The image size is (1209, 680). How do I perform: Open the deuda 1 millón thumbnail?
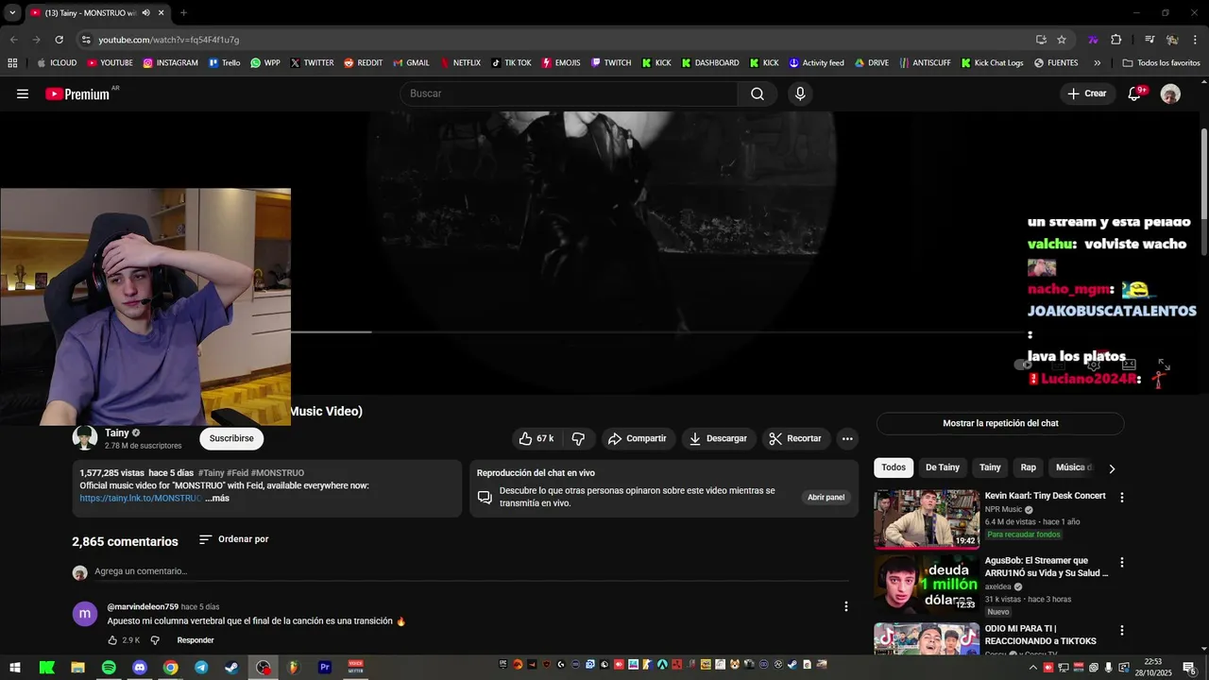coord(927,584)
